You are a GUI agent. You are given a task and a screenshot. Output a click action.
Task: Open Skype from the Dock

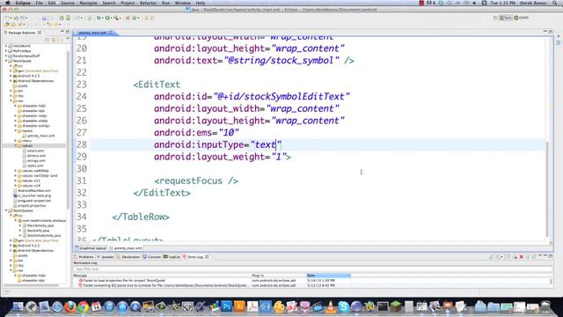pyautogui.click(x=344, y=306)
